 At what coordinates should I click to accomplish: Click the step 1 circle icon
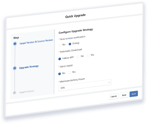(x=15, y=44)
